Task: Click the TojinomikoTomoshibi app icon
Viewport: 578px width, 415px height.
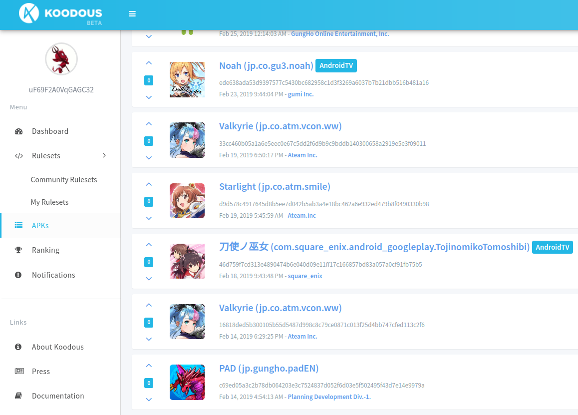Action: click(x=187, y=261)
